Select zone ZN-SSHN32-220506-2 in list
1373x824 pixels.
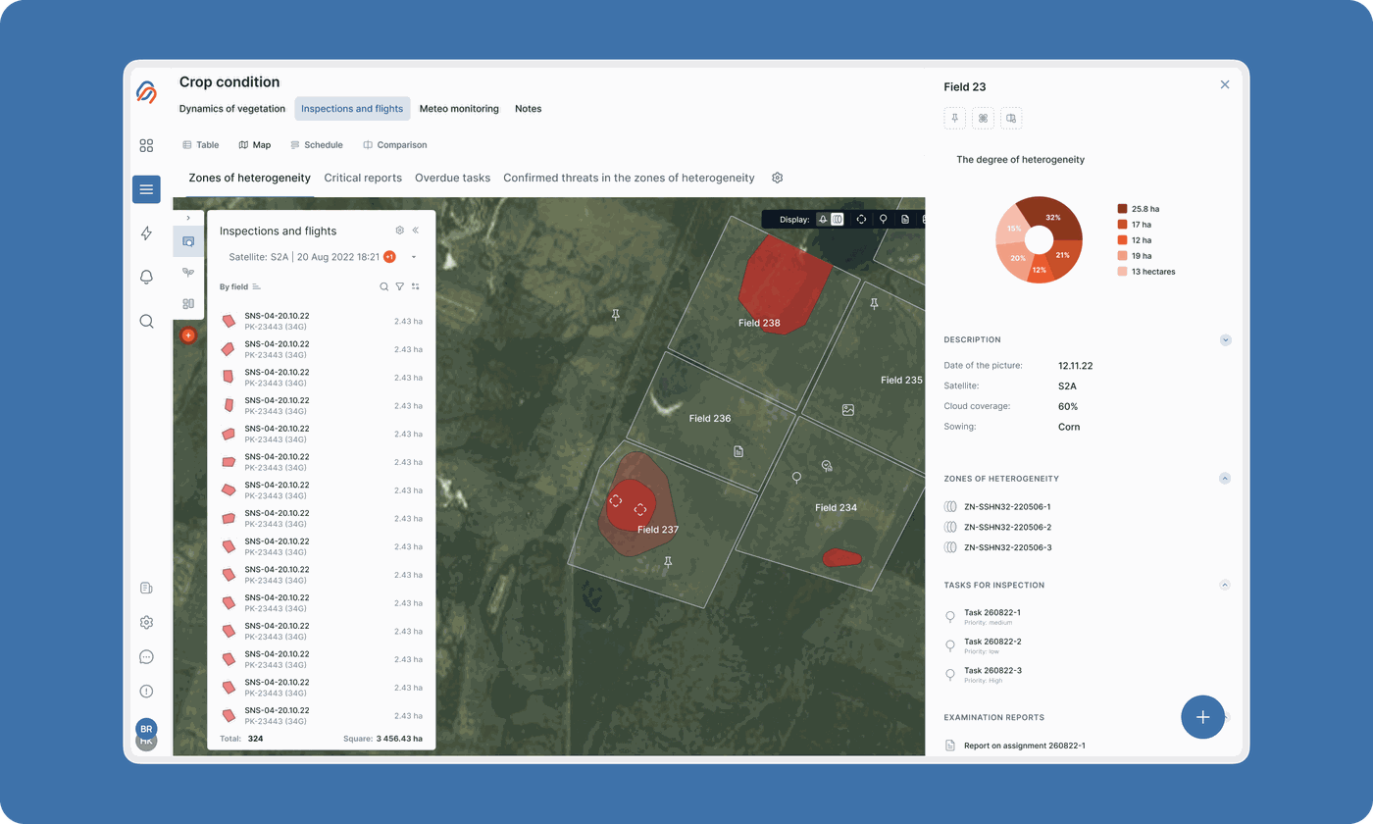tap(1007, 528)
